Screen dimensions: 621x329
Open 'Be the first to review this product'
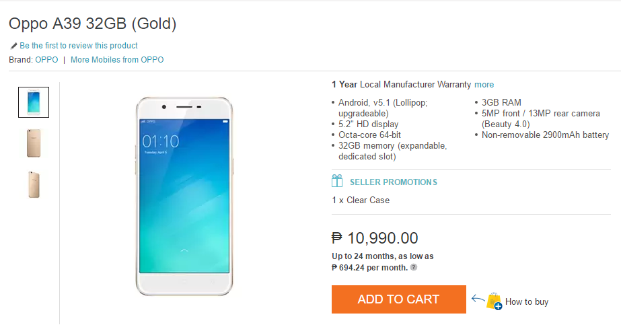[79, 46]
